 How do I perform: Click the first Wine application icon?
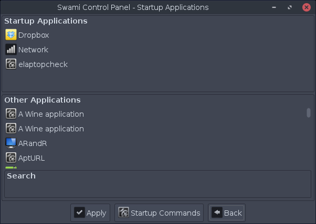tap(11, 114)
